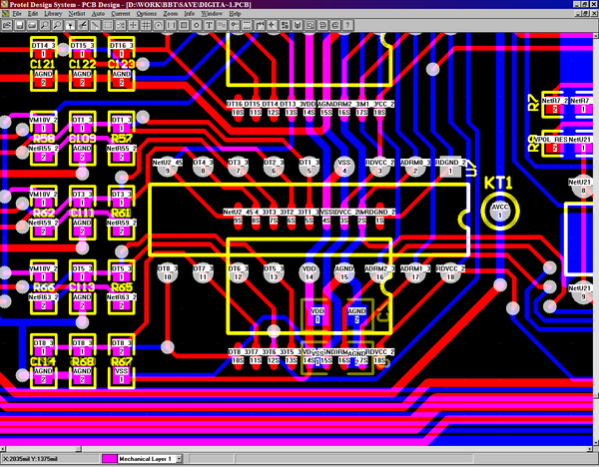
Task: Open the Mechanical Layer 1 dropdown arrow
Action: tap(179, 459)
